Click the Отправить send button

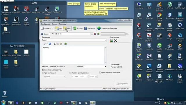[122, 84]
